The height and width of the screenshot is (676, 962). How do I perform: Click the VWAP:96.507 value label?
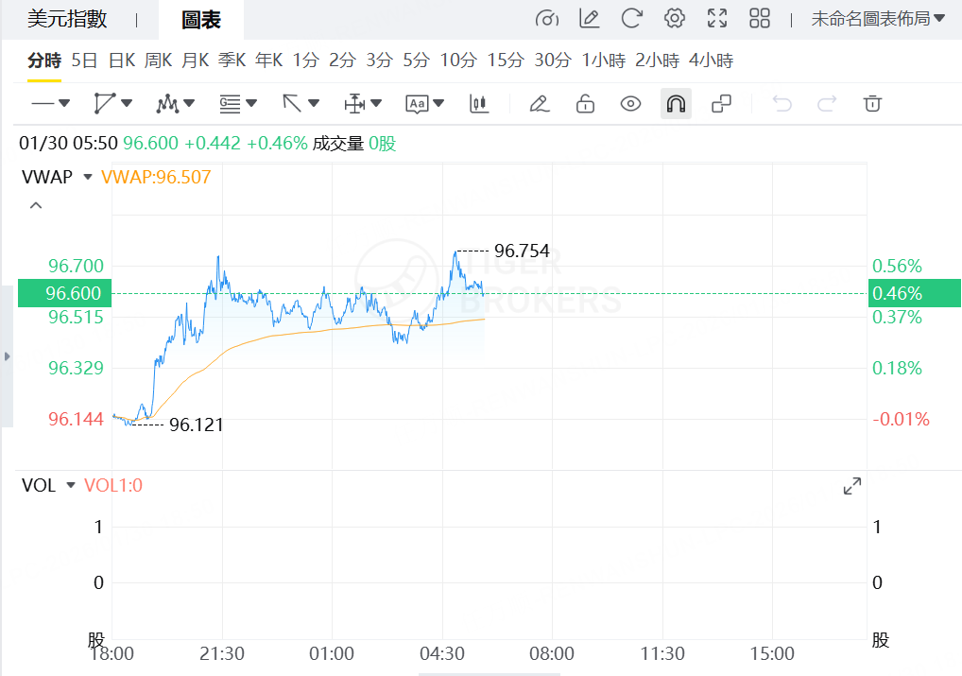click(x=156, y=178)
